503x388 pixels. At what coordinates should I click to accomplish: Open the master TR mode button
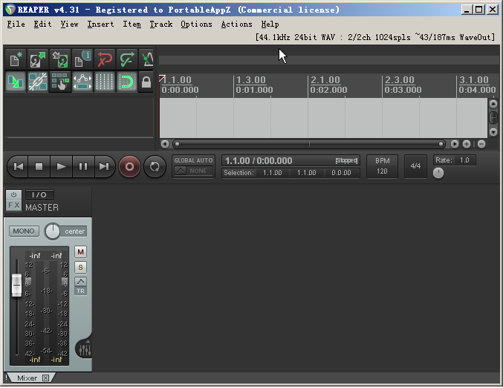tap(80, 292)
